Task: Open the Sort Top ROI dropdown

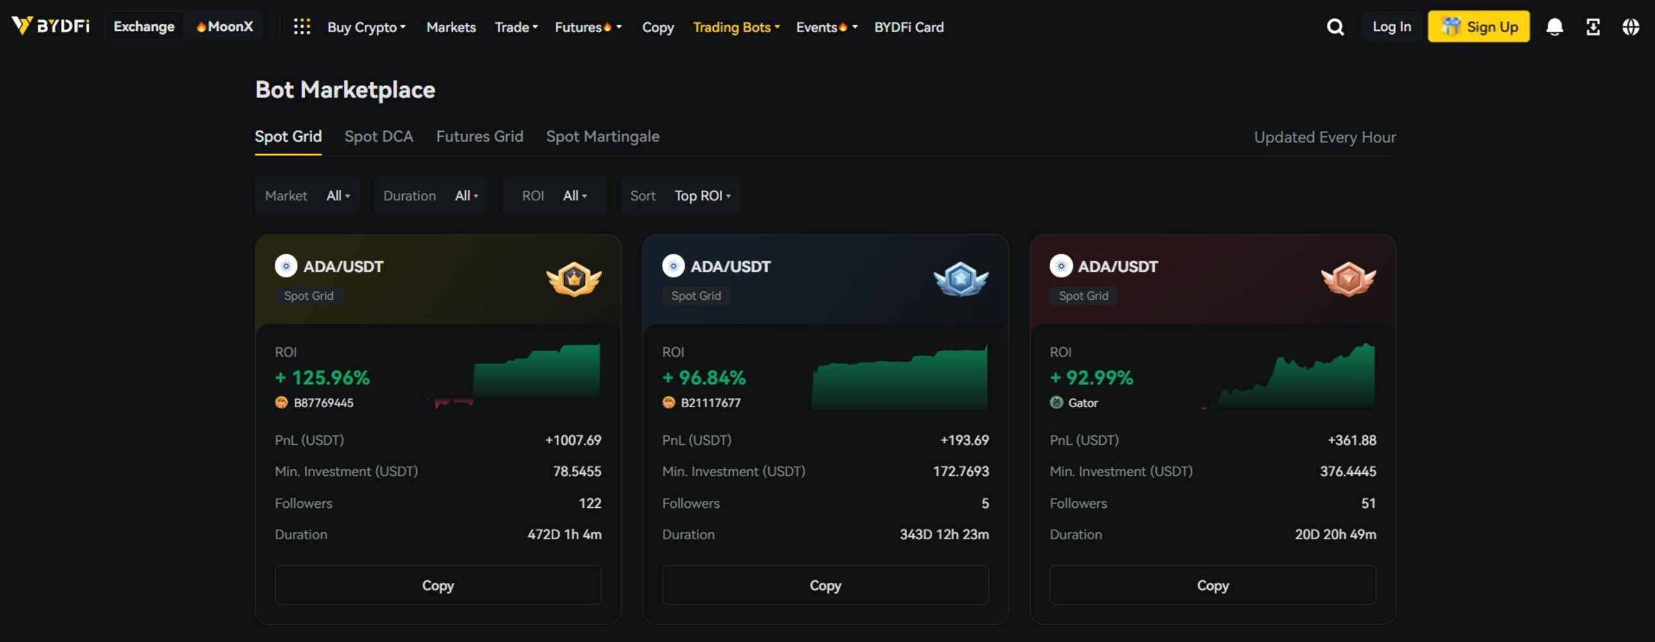Action: (x=701, y=195)
